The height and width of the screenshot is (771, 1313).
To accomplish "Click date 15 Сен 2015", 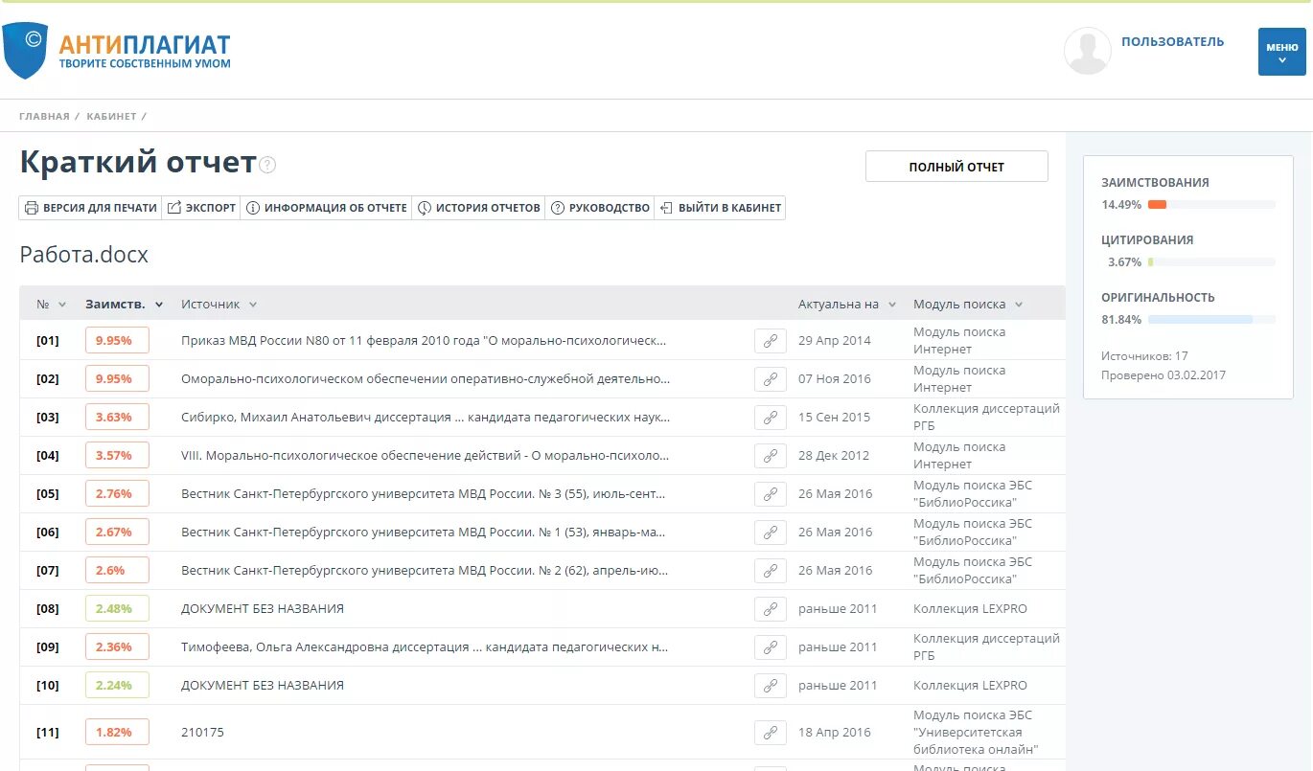I will tap(835, 418).
